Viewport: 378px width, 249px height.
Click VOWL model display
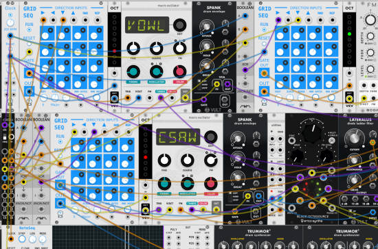pyautogui.click(x=147, y=25)
